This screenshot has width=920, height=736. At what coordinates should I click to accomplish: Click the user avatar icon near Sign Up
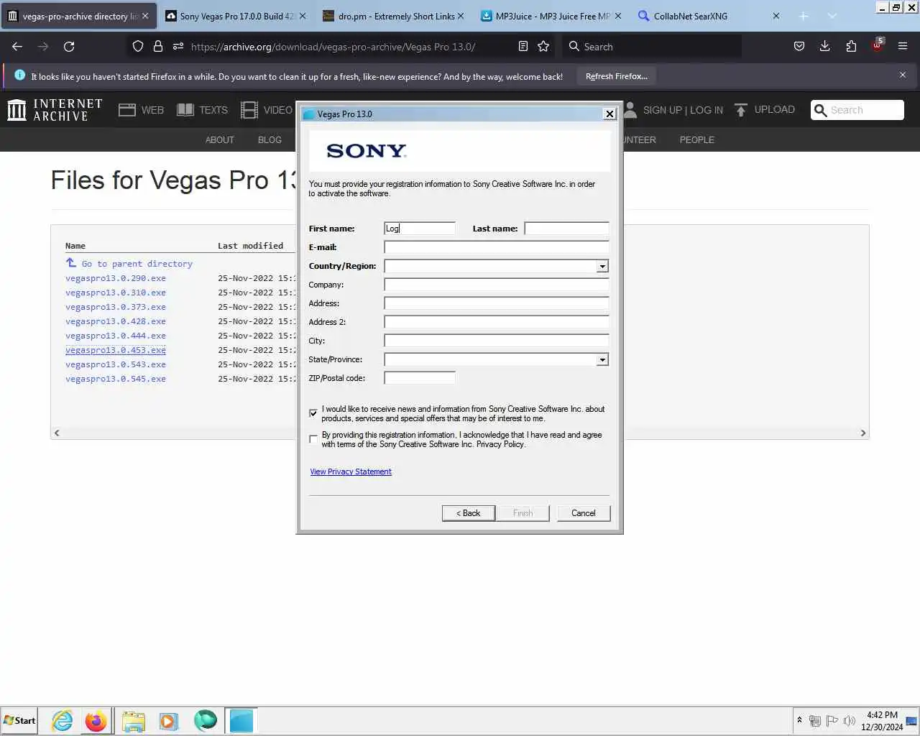(630, 110)
